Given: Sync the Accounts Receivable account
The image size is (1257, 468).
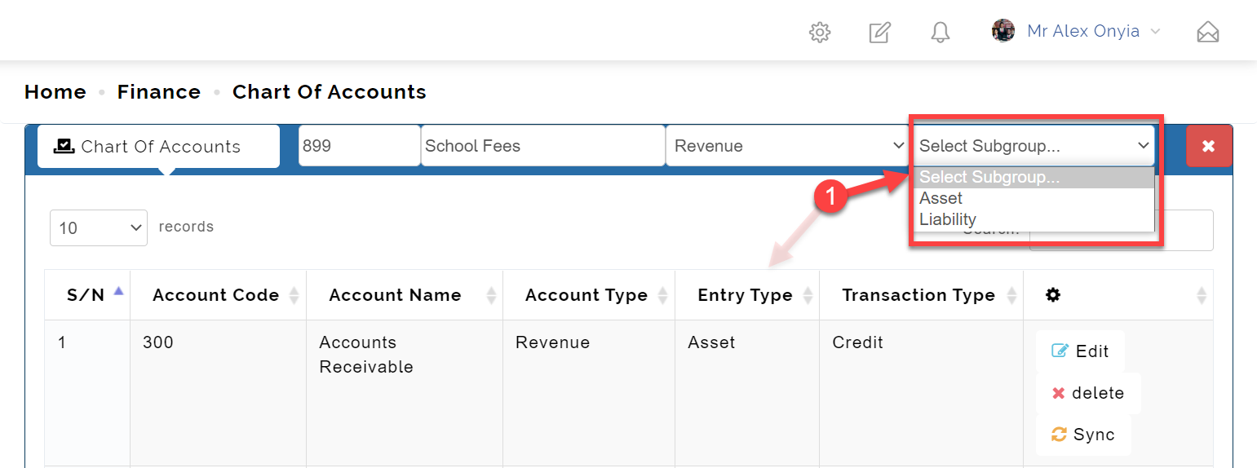Looking at the screenshot, I should coord(1083,435).
